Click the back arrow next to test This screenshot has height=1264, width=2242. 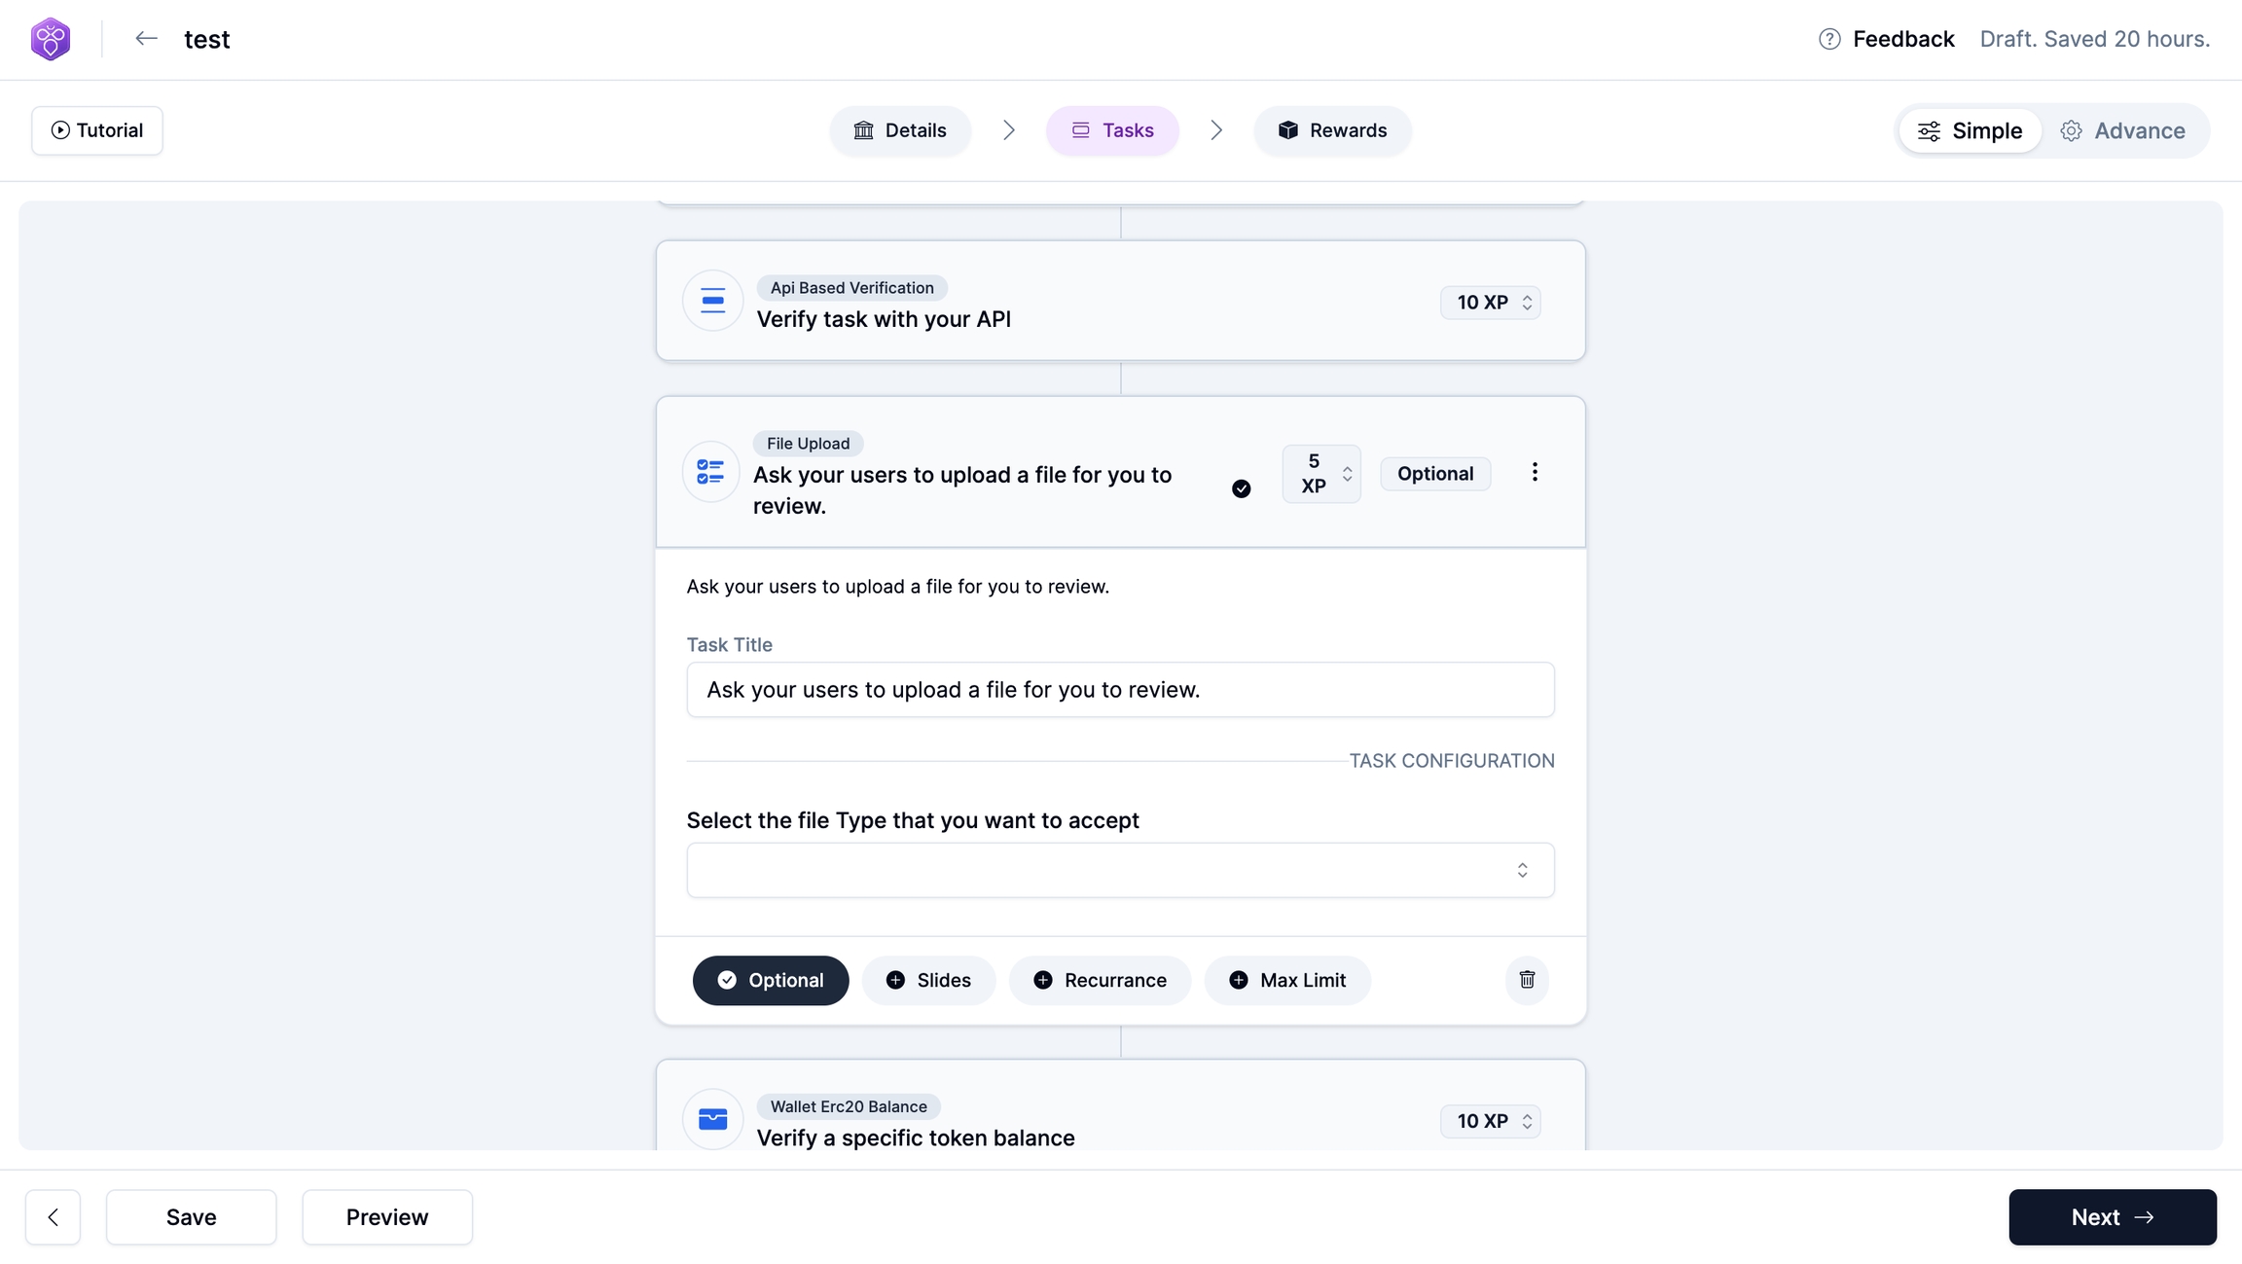tap(146, 39)
